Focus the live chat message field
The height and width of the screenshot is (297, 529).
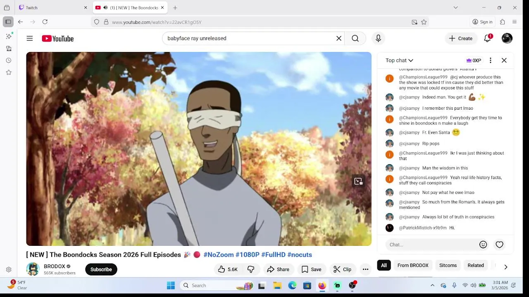point(432,245)
